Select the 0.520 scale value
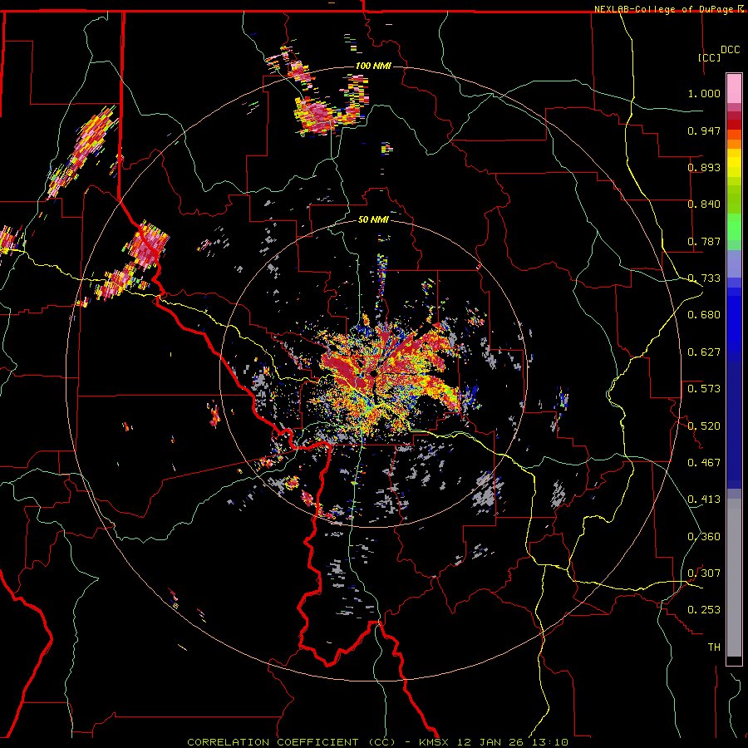Image resolution: width=748 pixels, height=748 pixels. [704, 426]
